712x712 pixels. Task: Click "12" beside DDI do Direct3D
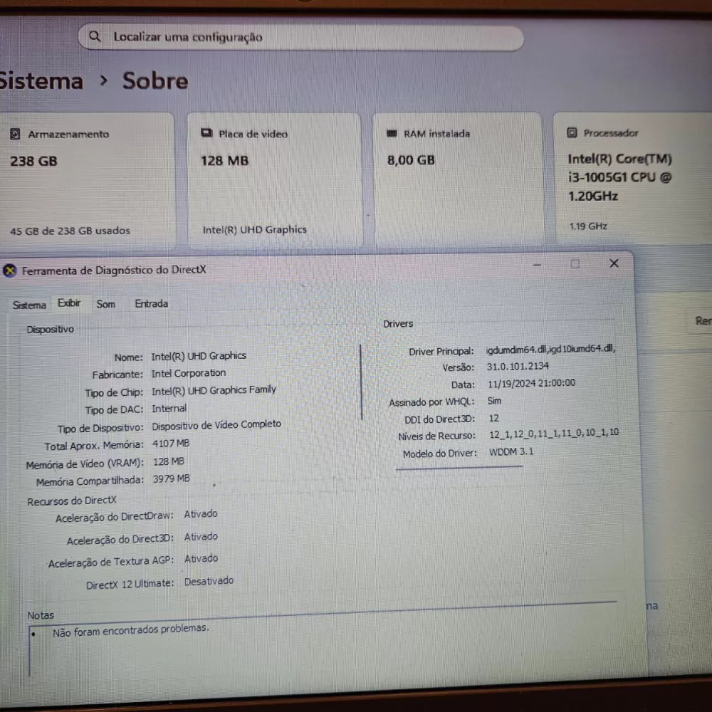[x=493, y=418]
